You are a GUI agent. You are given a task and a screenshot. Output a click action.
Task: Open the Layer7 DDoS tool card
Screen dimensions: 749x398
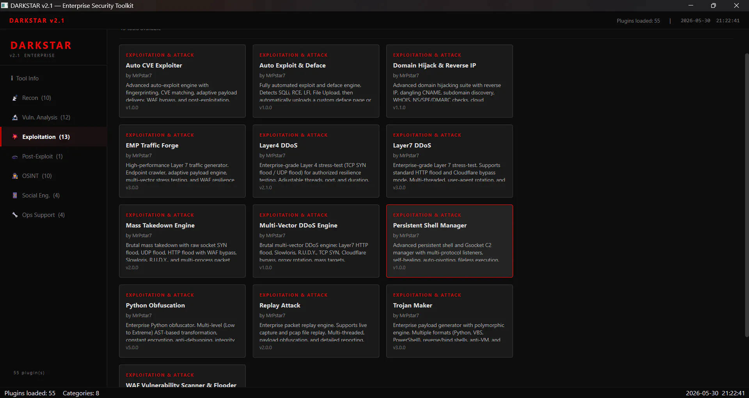[449, 161]
